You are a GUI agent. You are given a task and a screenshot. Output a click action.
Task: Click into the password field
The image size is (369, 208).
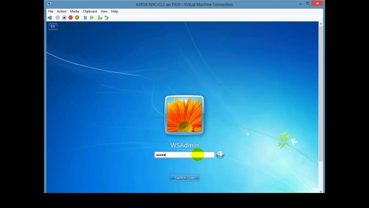[x=184, y=155]
